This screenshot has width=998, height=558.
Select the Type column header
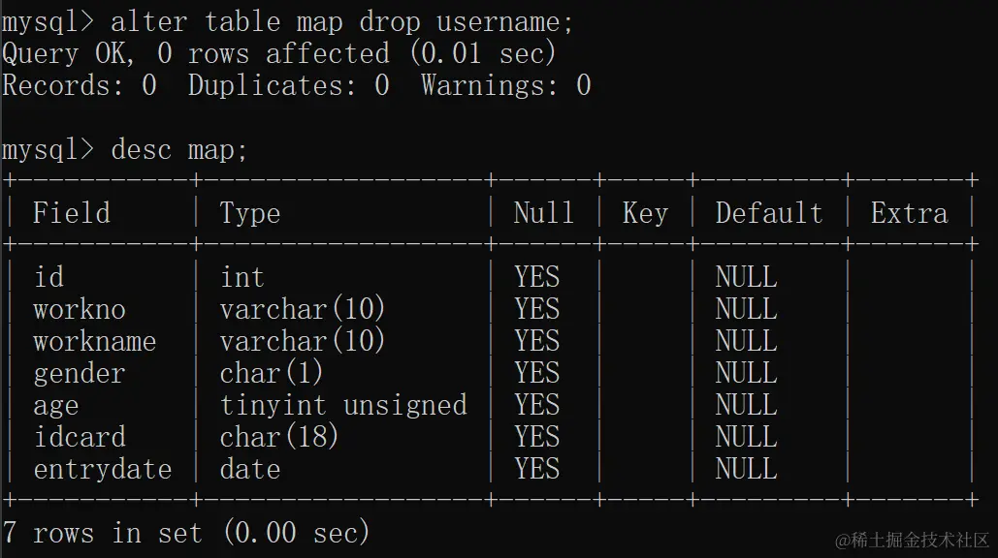coord(249,213)
